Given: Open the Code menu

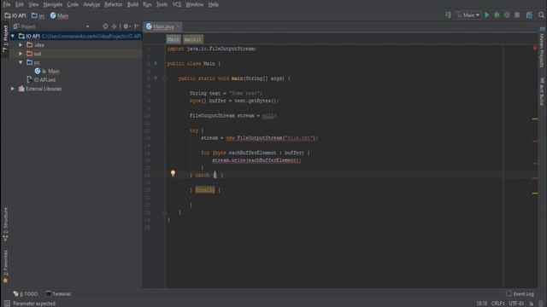Looking at the screenshot, I should (73, 4).
